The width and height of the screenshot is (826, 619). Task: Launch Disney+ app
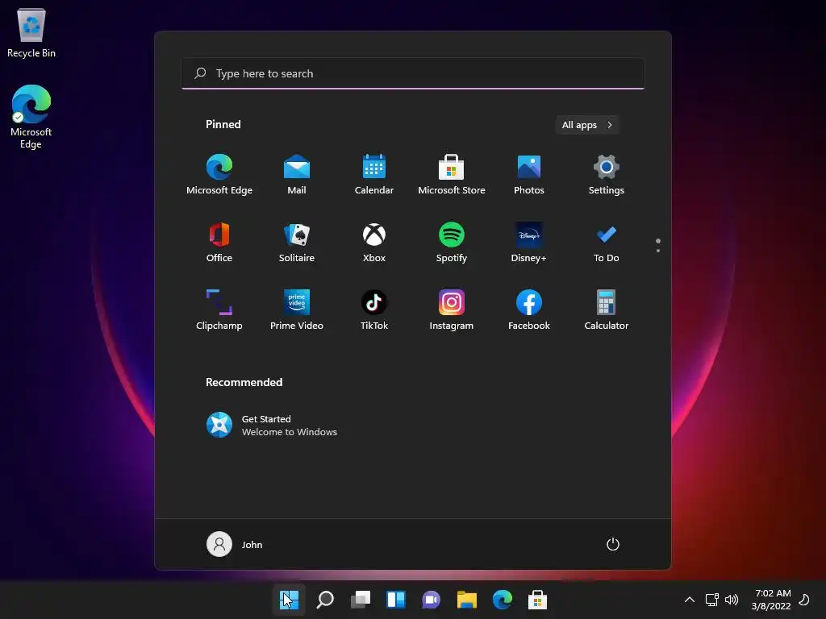tap(529, 242)
